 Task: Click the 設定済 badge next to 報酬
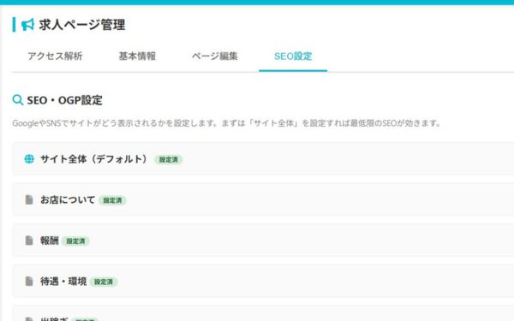(x=75, y=241)
